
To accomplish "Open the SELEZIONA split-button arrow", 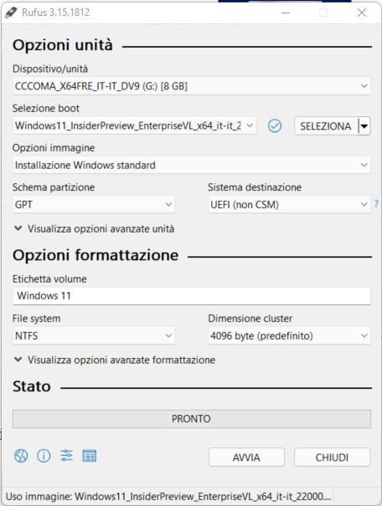I will 364,125.
